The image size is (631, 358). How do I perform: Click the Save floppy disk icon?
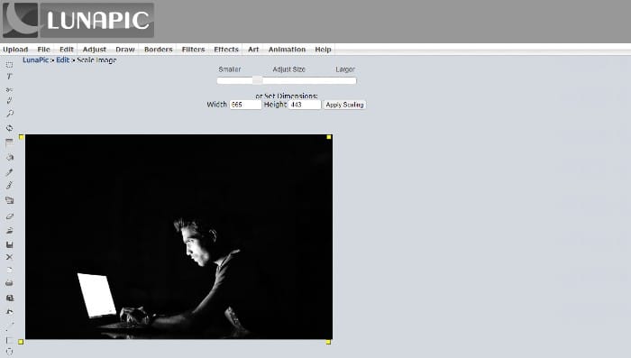[x=9, y=244]
